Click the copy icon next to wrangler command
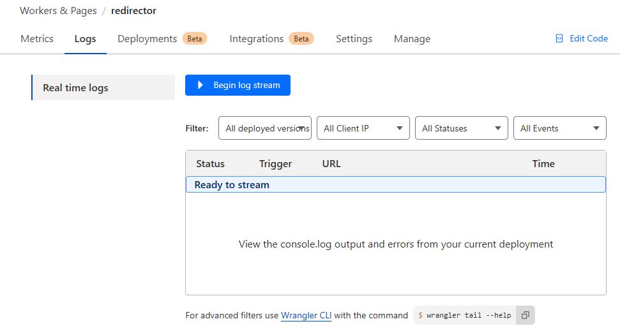620x333 pixels. click(525, 315)
